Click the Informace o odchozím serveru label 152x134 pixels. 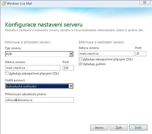tap(101, 42)
